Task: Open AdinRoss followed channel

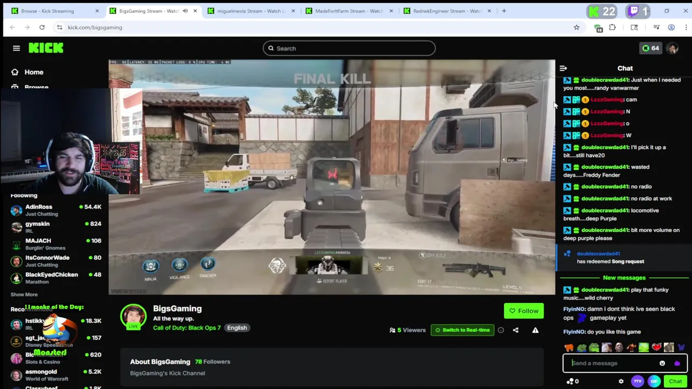Action: [56, 210]
